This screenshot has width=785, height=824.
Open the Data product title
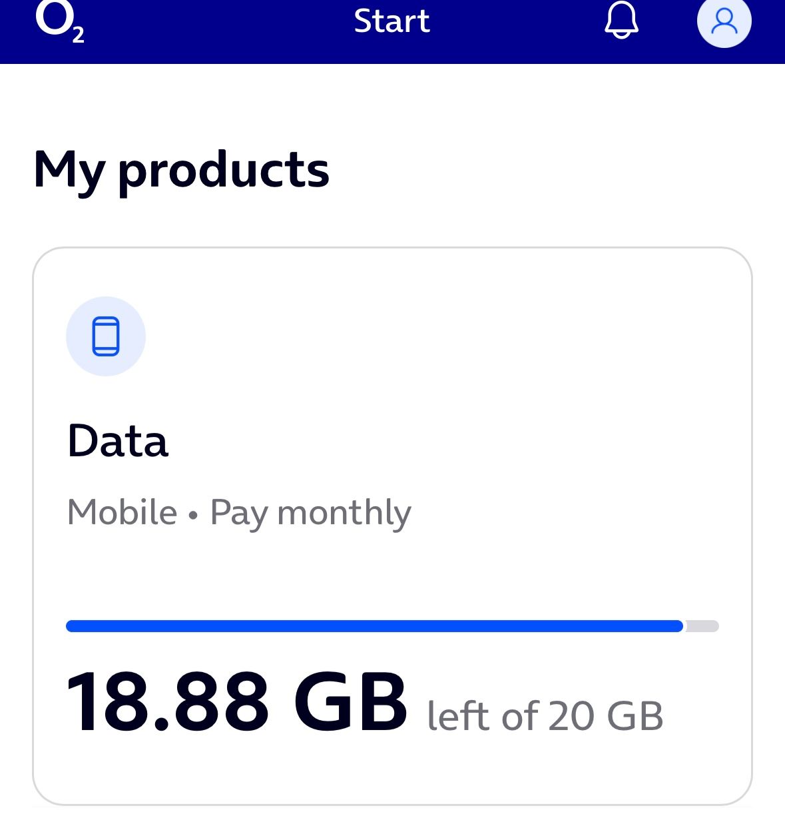tap(118, 441)
